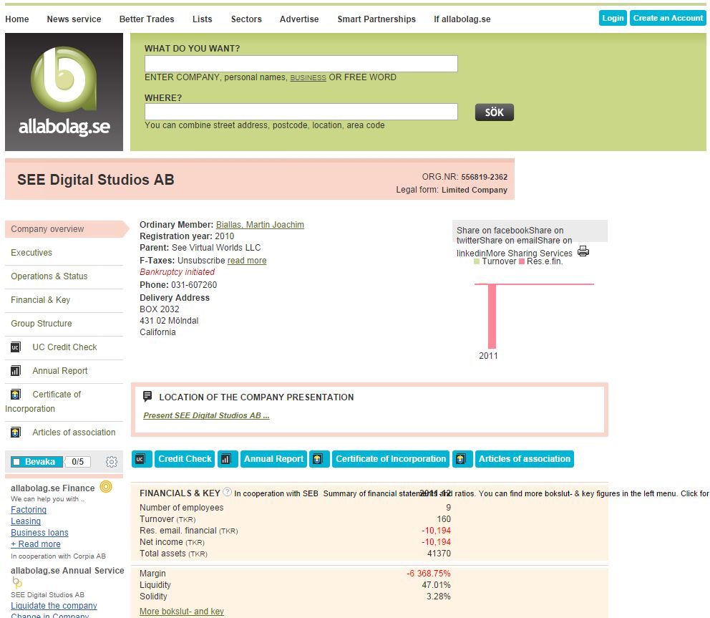The width and height of the screenshot is (710, 618).
Task: Click the Create an Account button
Action: [x=668, y=18]
